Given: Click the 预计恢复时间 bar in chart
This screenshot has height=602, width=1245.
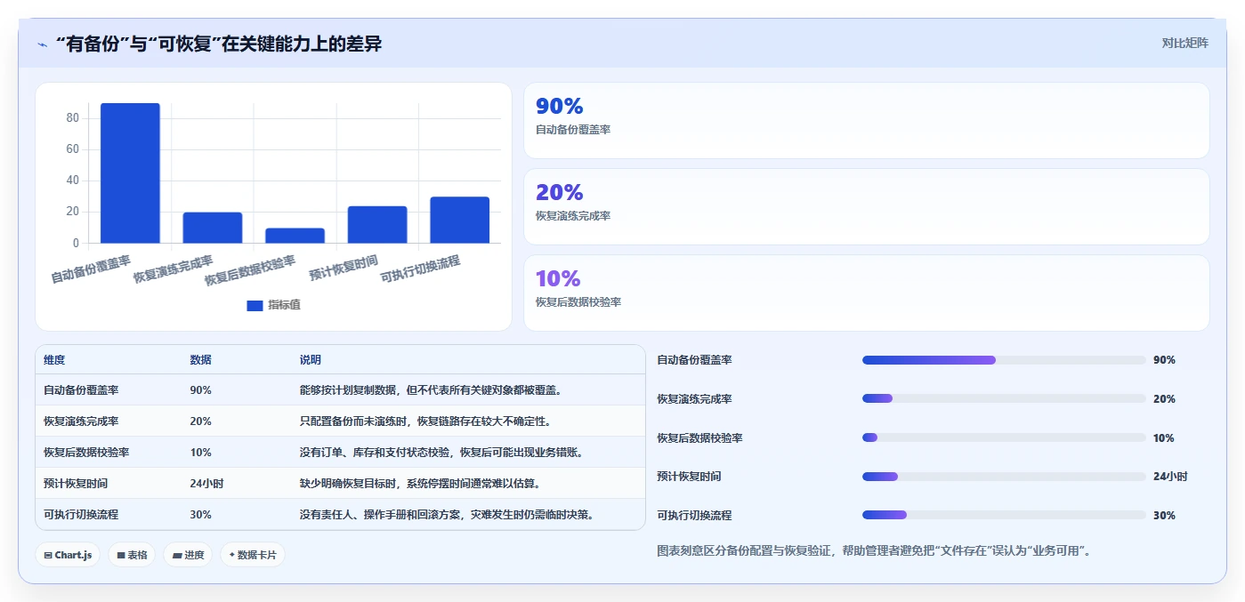Looking at the screenshot, I should click(x=377, y=224).
